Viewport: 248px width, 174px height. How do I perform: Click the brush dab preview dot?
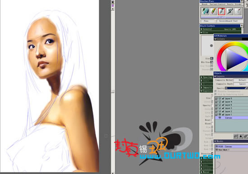211,46
